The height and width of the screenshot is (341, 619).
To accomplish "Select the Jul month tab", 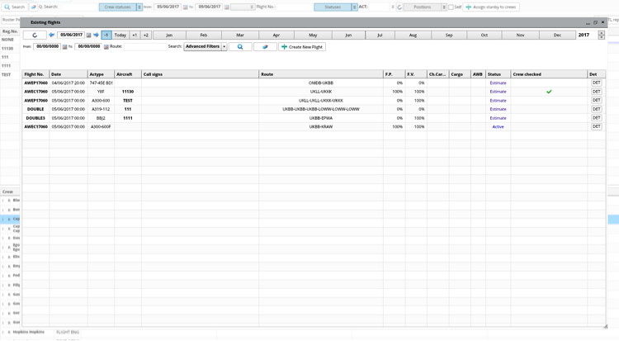I will (380, 36).
